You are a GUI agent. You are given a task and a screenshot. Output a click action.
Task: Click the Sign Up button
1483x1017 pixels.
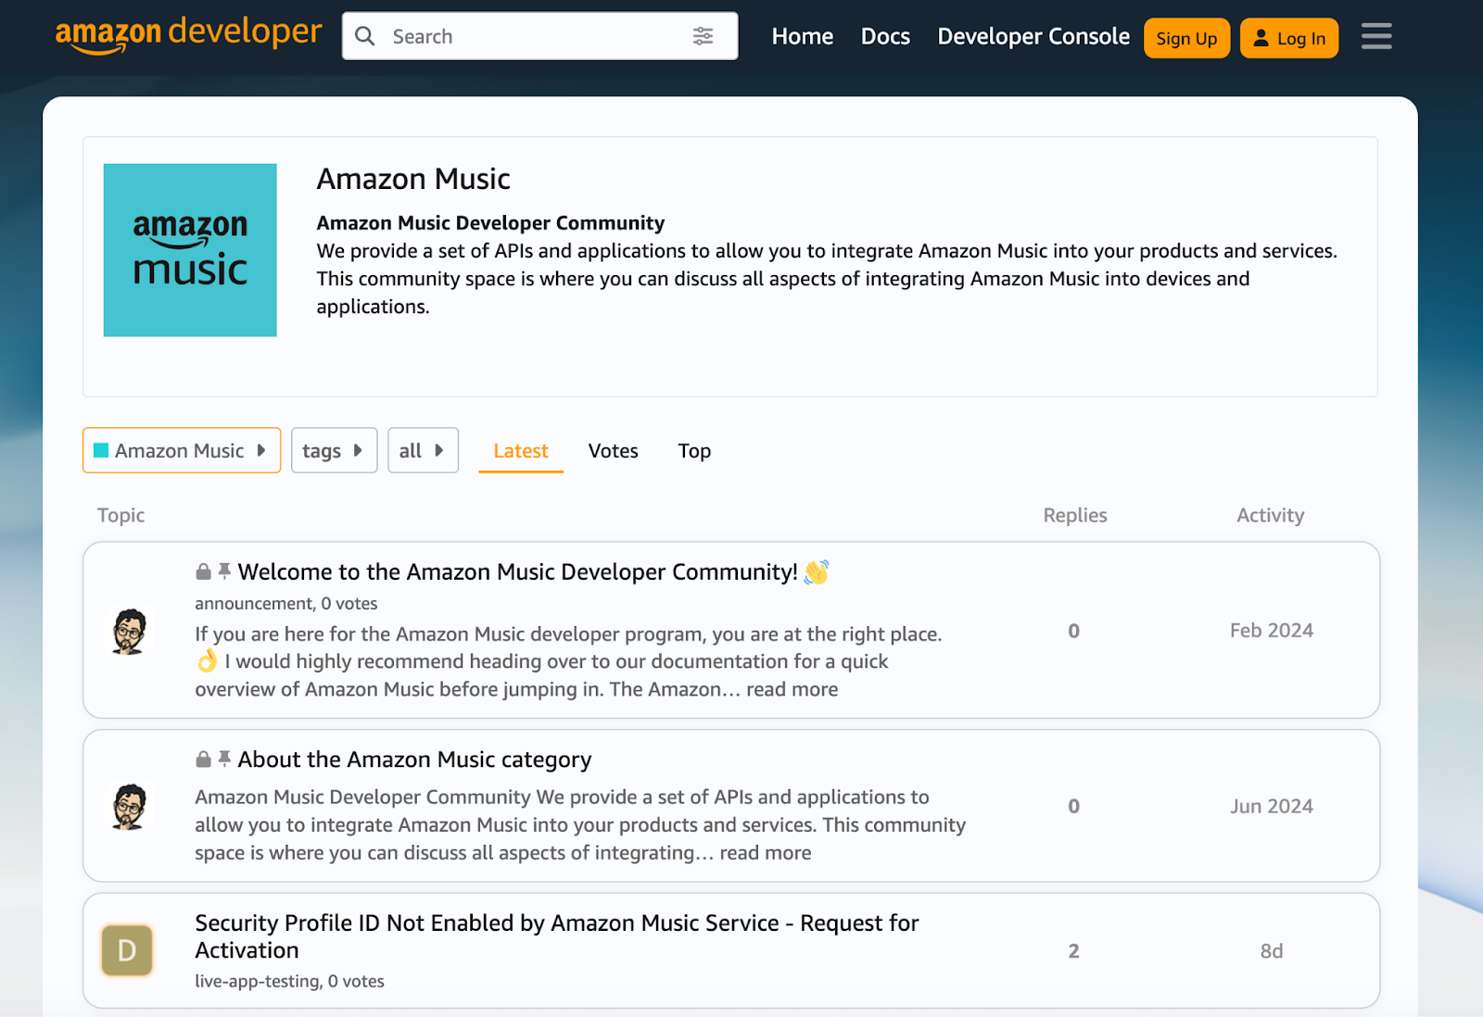click(1186, 38)
